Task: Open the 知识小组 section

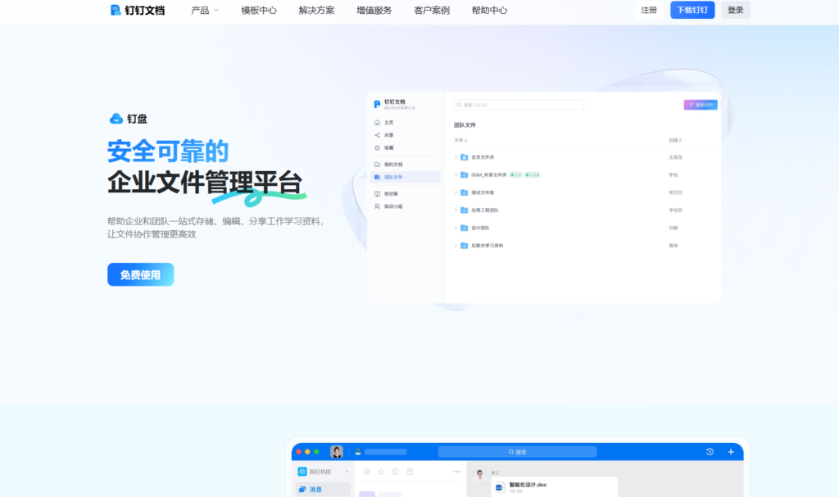Action: 393,206
